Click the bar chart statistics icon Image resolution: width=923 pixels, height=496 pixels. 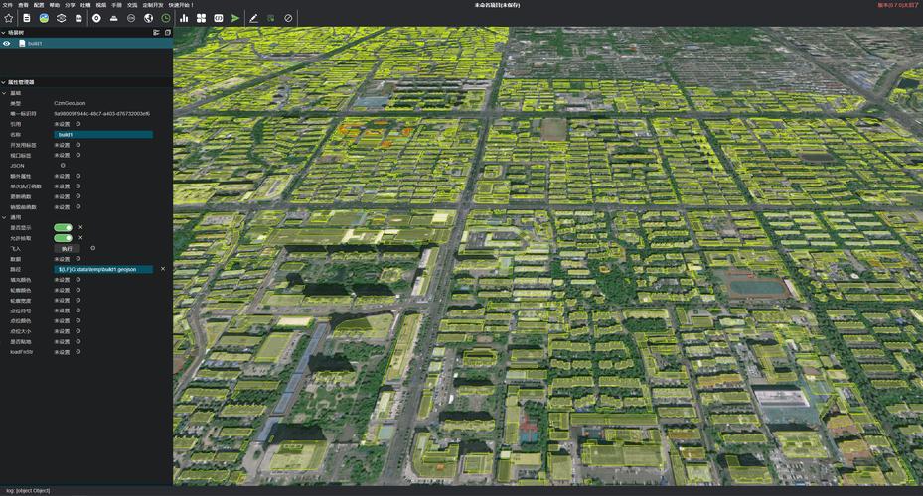point(184,18)
